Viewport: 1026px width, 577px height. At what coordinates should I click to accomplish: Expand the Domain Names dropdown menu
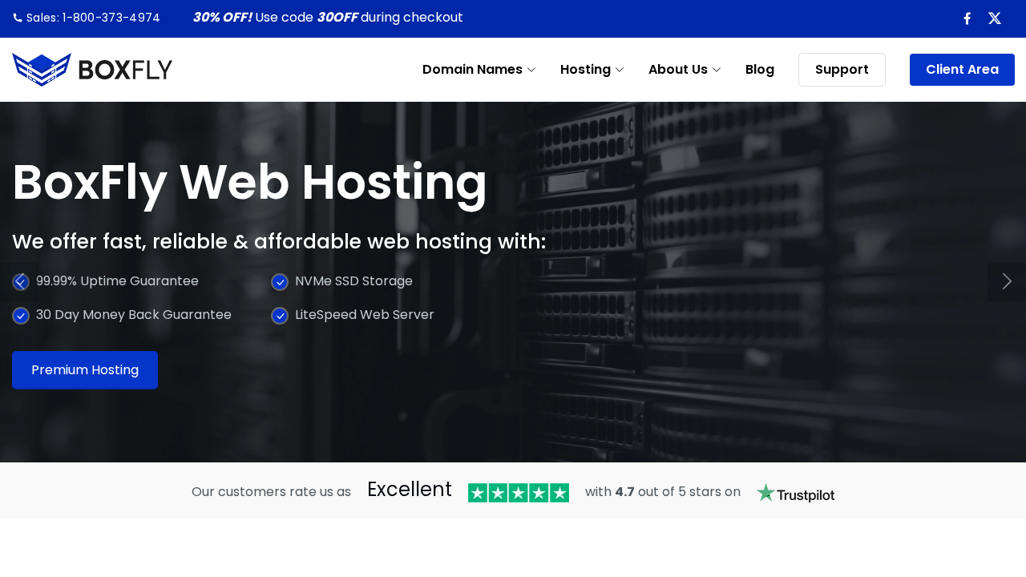click(479, 70)
